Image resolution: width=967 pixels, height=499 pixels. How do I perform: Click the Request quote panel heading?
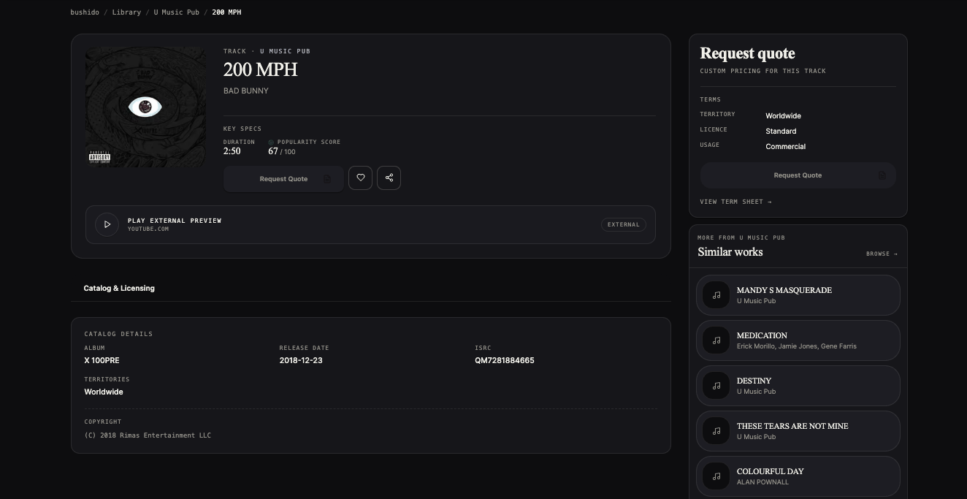point(747,53)
